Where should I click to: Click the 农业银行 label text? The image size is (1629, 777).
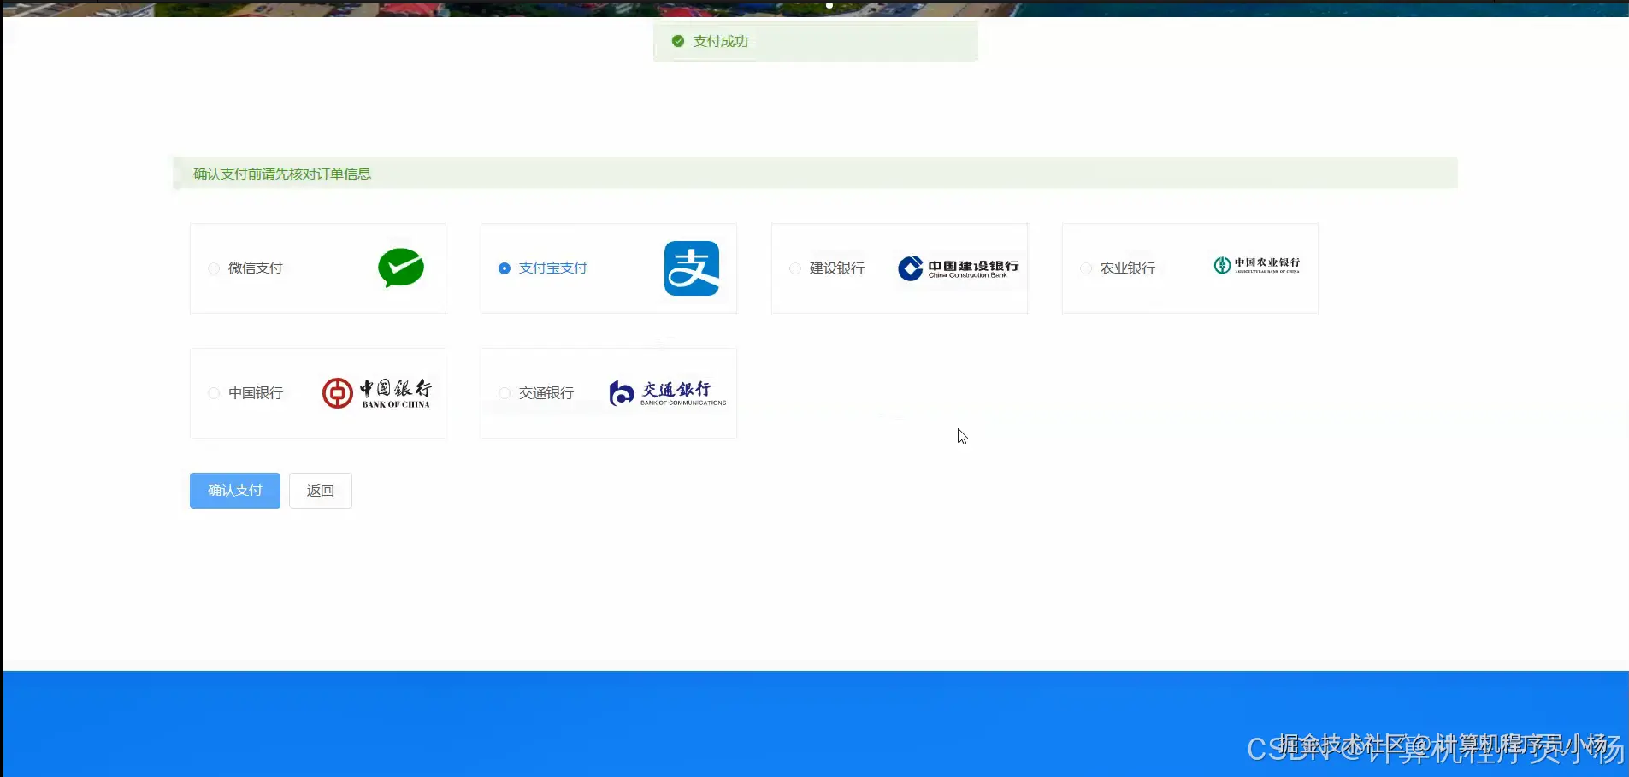1128,268
